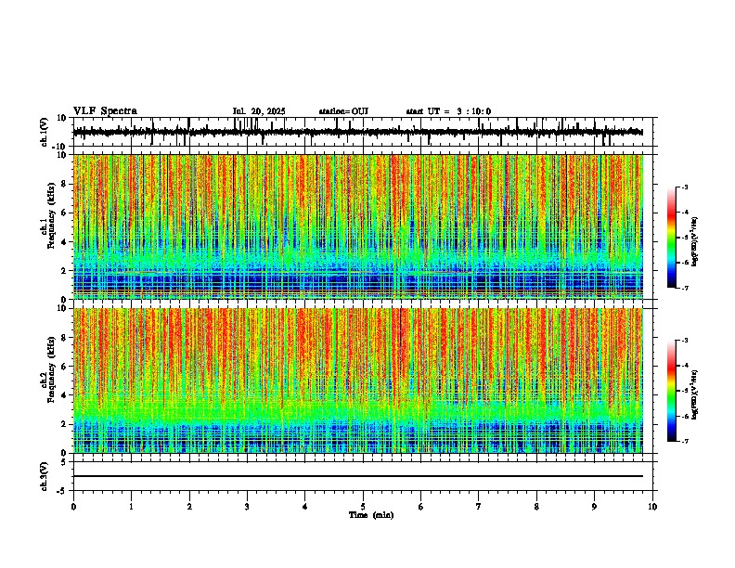735x568 pixels.
Task: Click time-axis tick label "1"
Action: (131, 507)
